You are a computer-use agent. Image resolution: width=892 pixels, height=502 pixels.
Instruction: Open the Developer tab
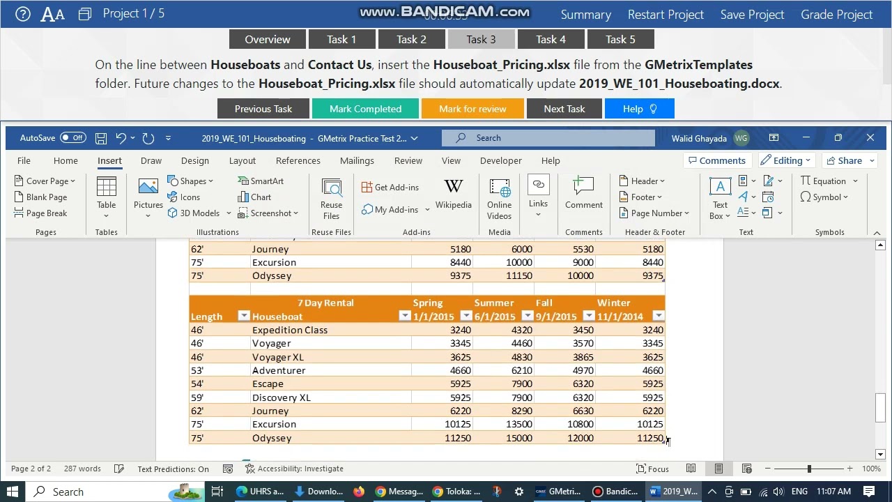pyautogui.click(x=500, y=160)
